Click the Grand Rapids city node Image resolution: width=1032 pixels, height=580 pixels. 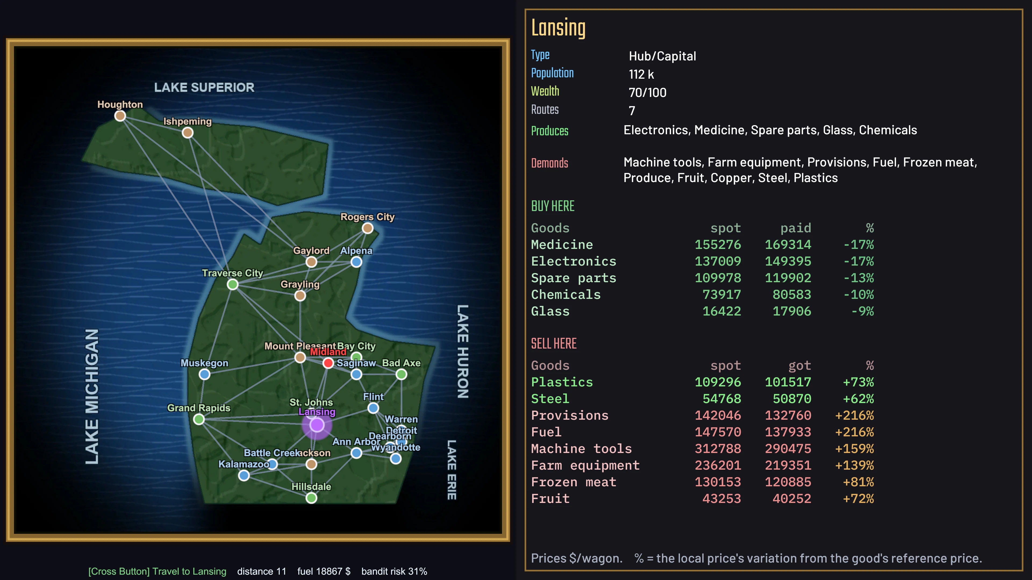click(x=199, y=419)
